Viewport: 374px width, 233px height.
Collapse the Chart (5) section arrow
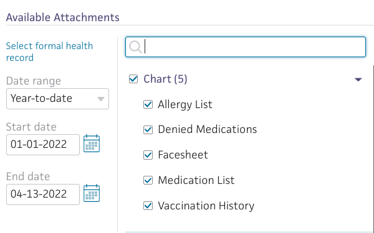pos(358,80)
